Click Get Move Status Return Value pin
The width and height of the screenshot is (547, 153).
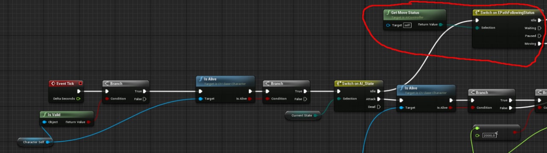click(441, 25)
